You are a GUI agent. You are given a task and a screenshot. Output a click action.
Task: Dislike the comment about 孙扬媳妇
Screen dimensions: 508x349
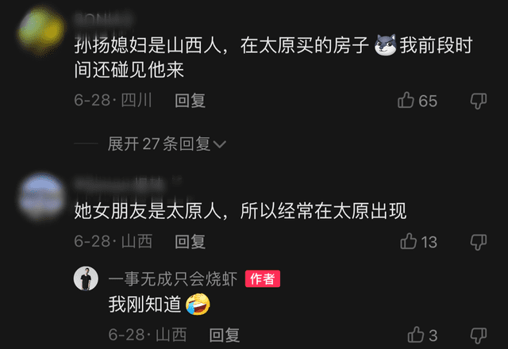(479, 101)
